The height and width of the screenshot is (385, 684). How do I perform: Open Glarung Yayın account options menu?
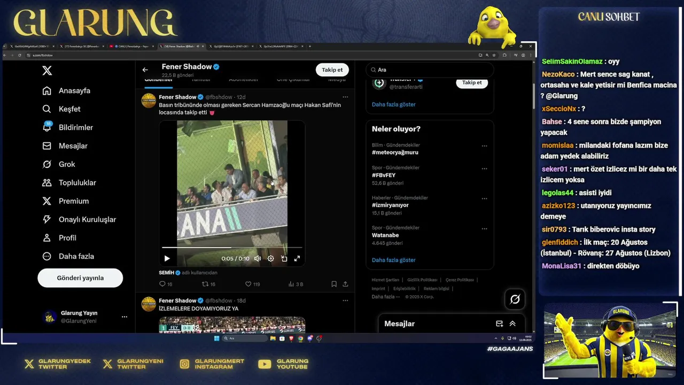[x=125, y=317]
